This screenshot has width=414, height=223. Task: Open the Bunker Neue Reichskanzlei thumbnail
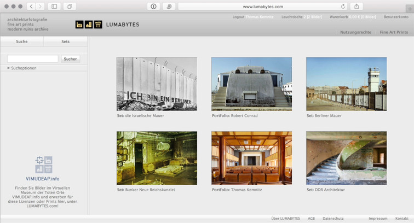tap(157, 158)
